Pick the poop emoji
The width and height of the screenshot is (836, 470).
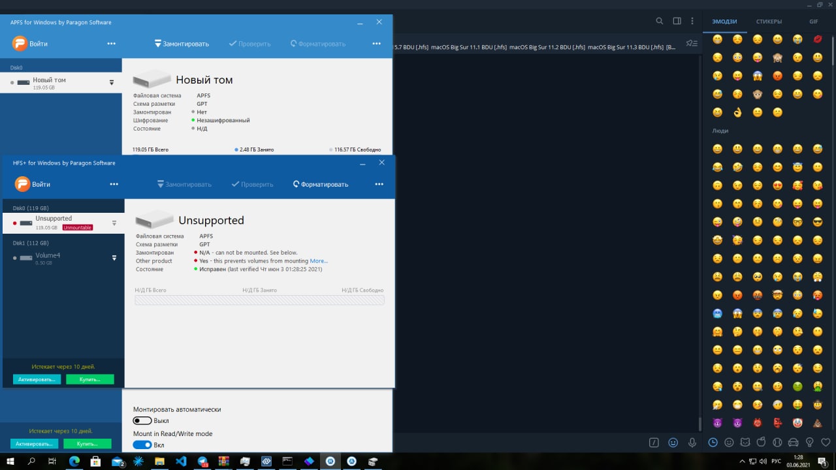point(818,422)
